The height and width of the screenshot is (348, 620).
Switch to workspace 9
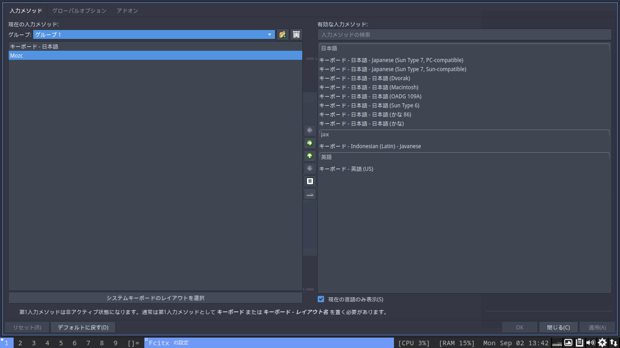pos(115,343)
